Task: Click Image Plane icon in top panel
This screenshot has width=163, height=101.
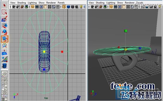Action: tap(26, 7)
